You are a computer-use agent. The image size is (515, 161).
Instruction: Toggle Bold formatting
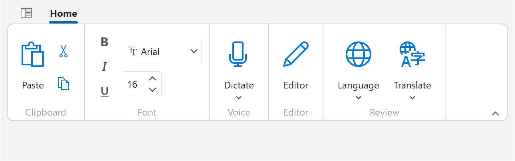[104, 42]
